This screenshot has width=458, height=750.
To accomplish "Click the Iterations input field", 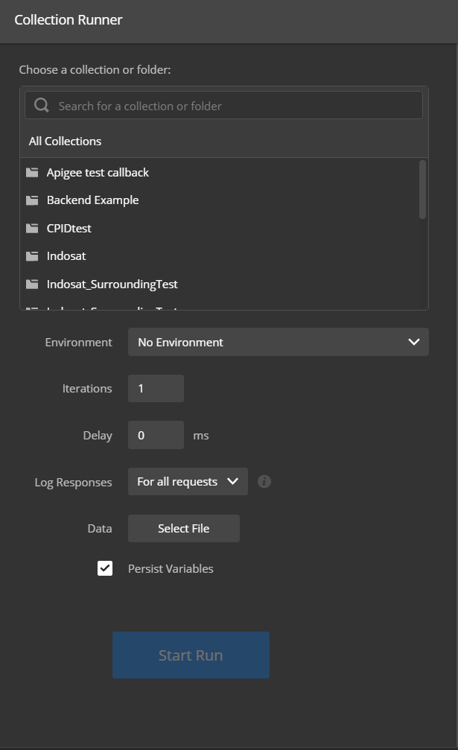I will (156, 389).
